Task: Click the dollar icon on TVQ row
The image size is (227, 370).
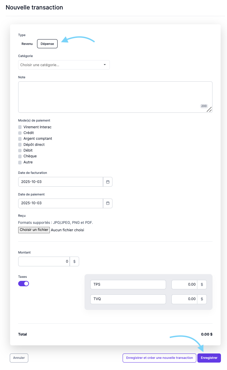Action: (202, 299)
